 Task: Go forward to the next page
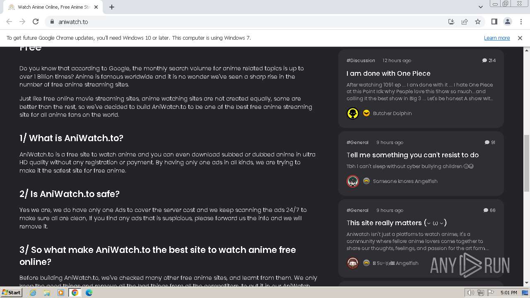22,22
